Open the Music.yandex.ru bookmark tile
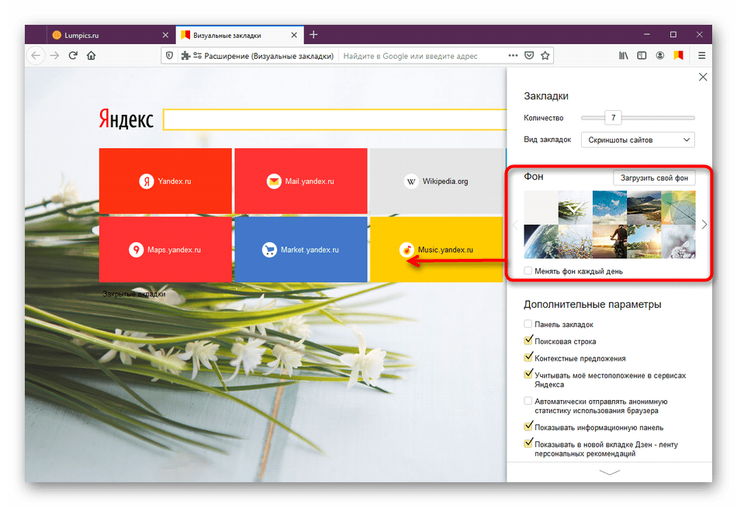Viewport: 737px width, 507px height. (437, 250)
